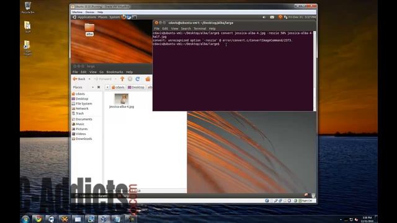Select Videos in Places sidebar
The height and width of the screenshot is (223, 397).
[x=79, y=134]
